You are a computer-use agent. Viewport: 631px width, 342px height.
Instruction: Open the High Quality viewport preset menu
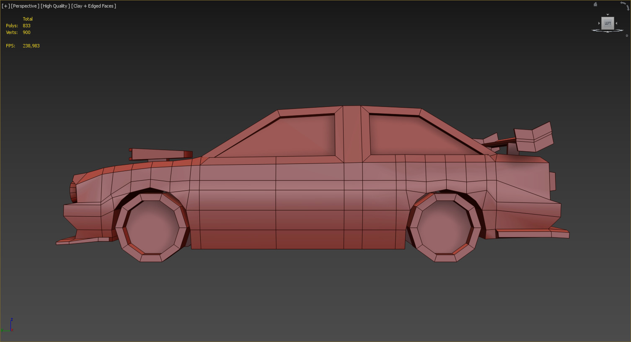(55, 6)
